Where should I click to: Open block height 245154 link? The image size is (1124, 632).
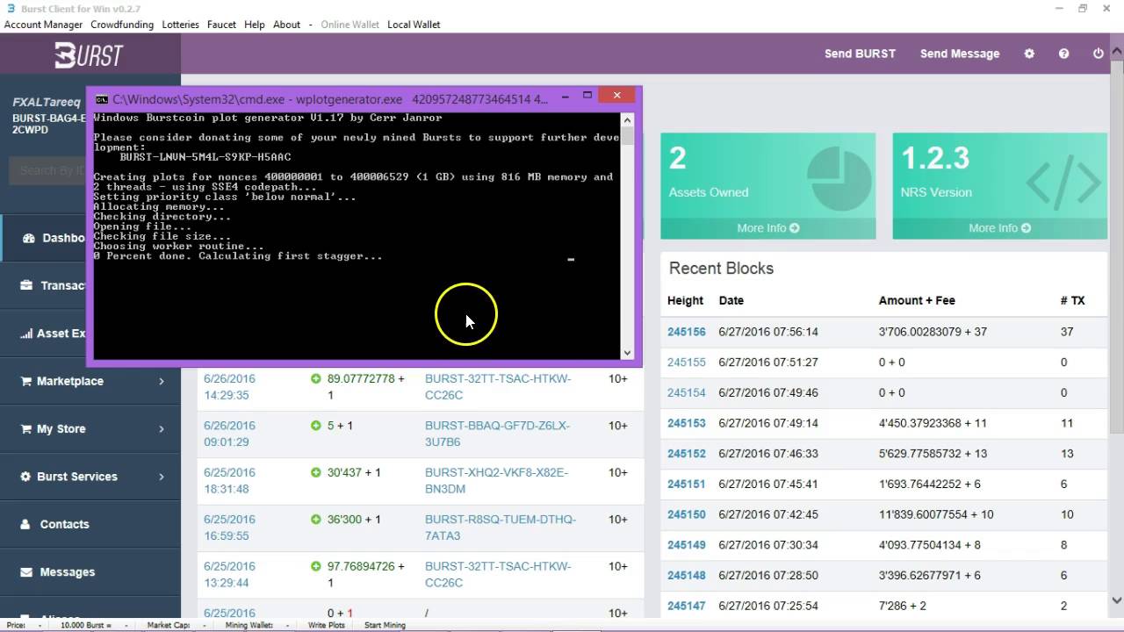(x=687, y=392)
